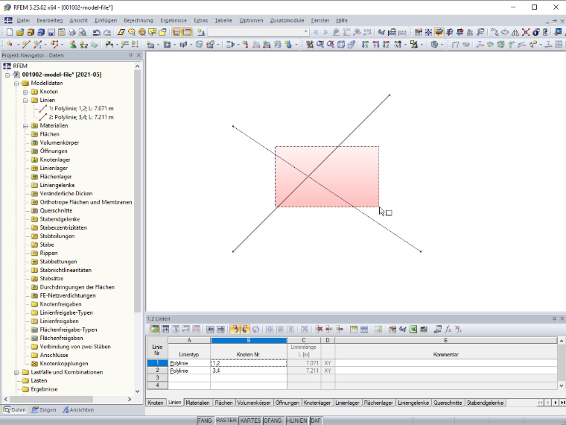Click the navigator horizontal scrollbar right arrow
Viewport: 566px width, 425px height.
click(x=130, y=400)
